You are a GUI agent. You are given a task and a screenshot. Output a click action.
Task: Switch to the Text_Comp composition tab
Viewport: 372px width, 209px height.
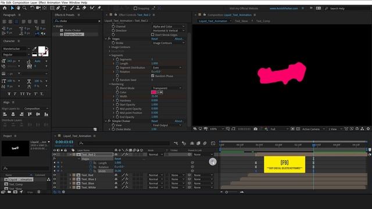[x=263, y=21]
